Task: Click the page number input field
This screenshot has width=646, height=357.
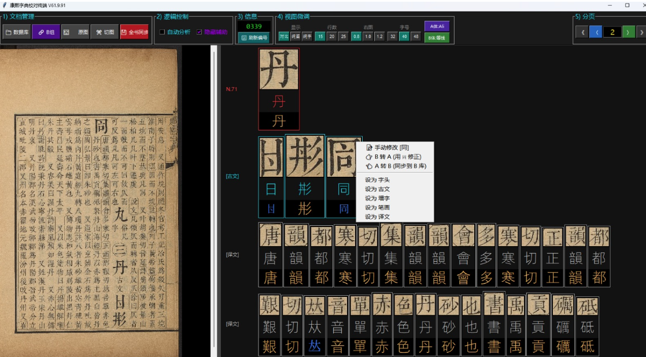Action: coord(612,32)
